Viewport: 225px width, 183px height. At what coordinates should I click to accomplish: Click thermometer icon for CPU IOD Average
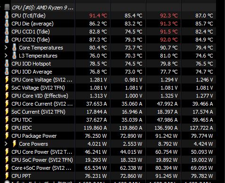point(7,72)
